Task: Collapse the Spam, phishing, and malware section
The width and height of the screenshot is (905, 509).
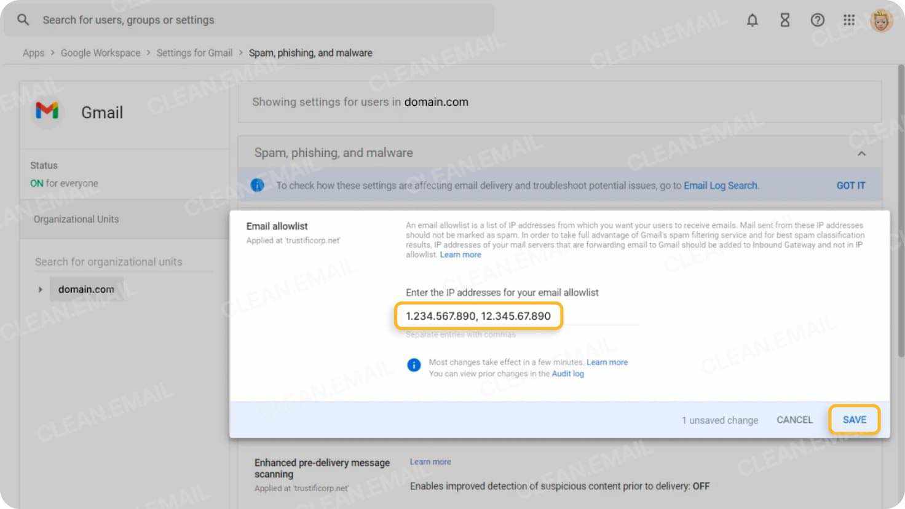Action: 862,153
